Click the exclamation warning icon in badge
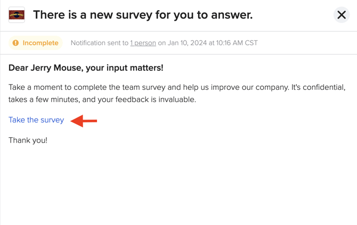Screen dimensions: 357x225 [x=15, y=43]
